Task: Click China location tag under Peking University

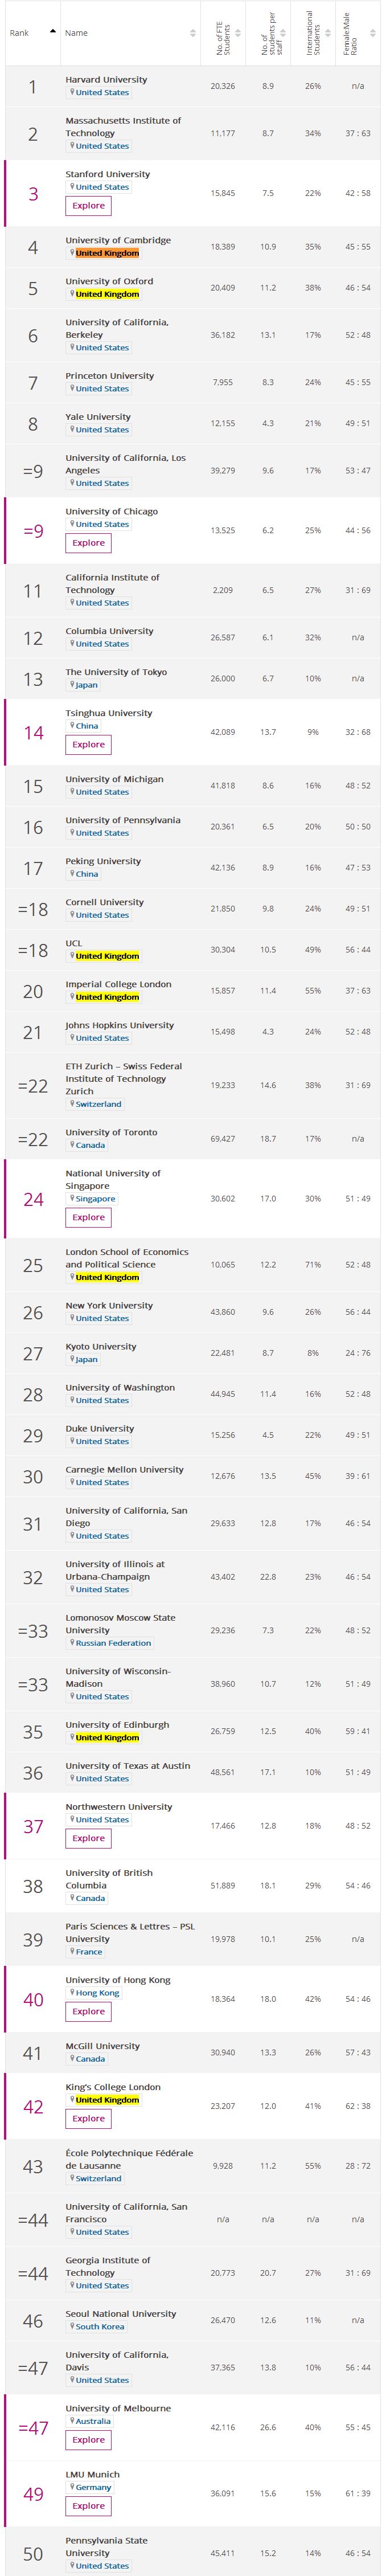Action: 87,874
